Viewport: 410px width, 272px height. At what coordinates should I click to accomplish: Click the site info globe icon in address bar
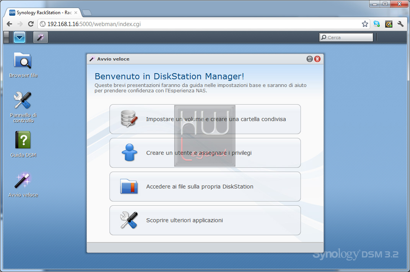42,24
